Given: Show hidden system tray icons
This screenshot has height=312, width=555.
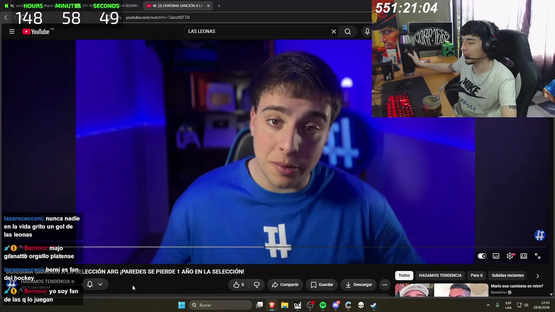Looking at the screenshot, I should [488, 305].
